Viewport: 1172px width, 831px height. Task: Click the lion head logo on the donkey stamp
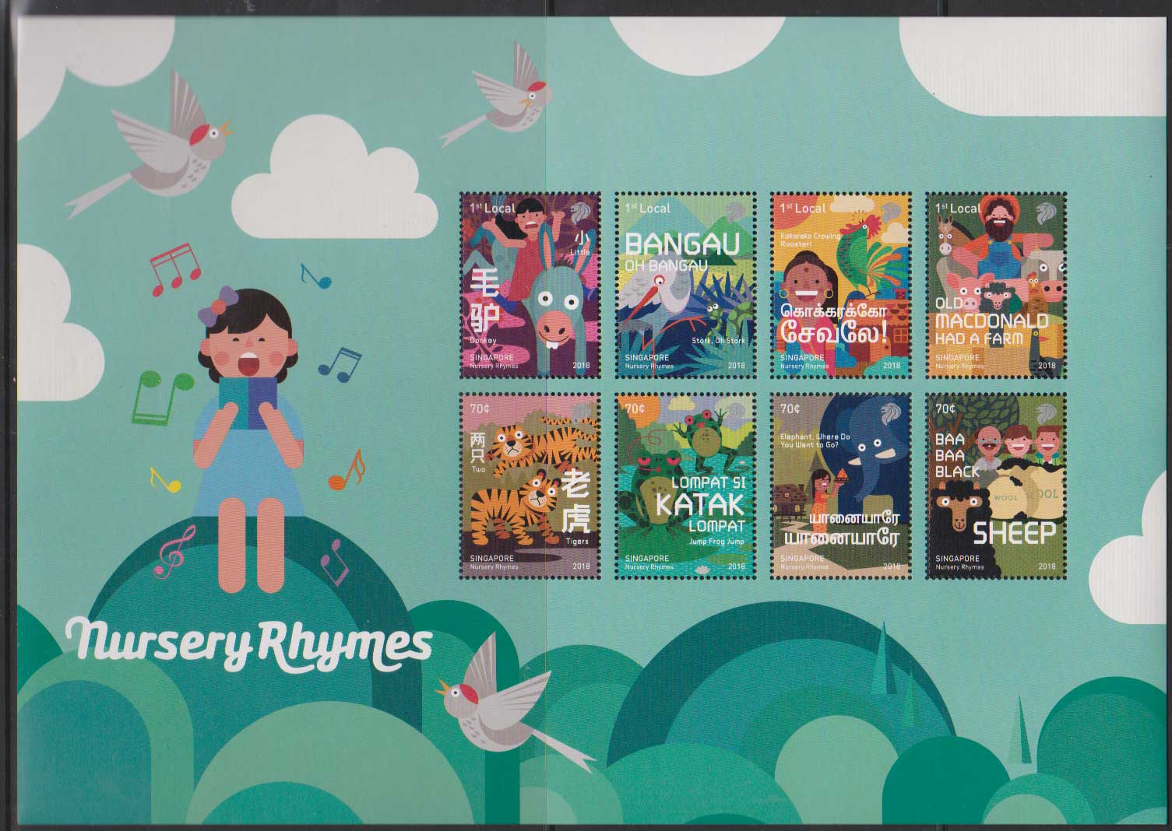pyautogui.click(x=580, y=213)
